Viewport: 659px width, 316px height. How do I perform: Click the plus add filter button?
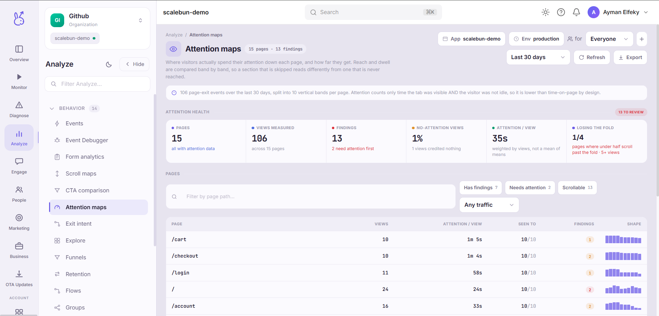[642, 39]
